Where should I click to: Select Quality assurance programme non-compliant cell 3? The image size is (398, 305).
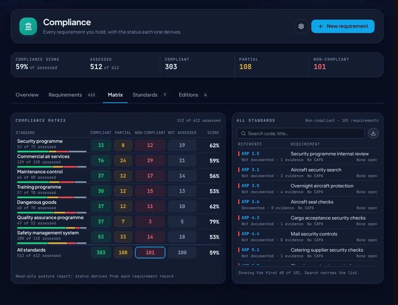coord(150,221)
